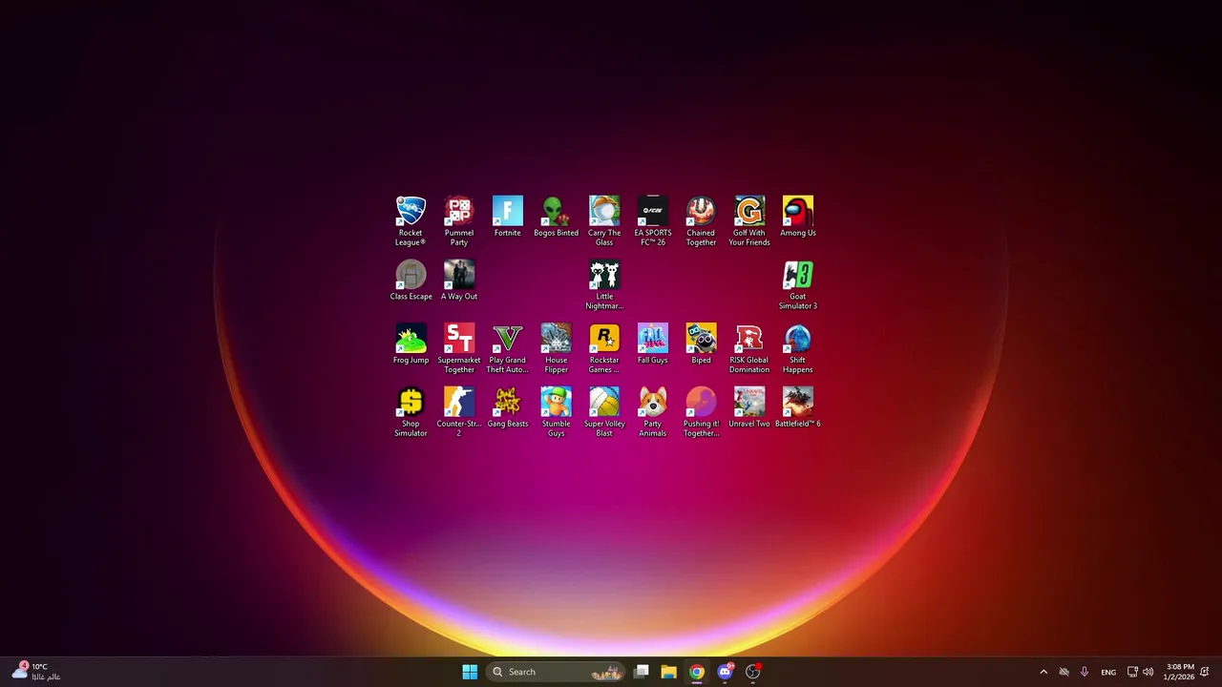Switch to Google Chrome on taskbar
This screenshot has height=687, width=1222.
click(697, 672)
